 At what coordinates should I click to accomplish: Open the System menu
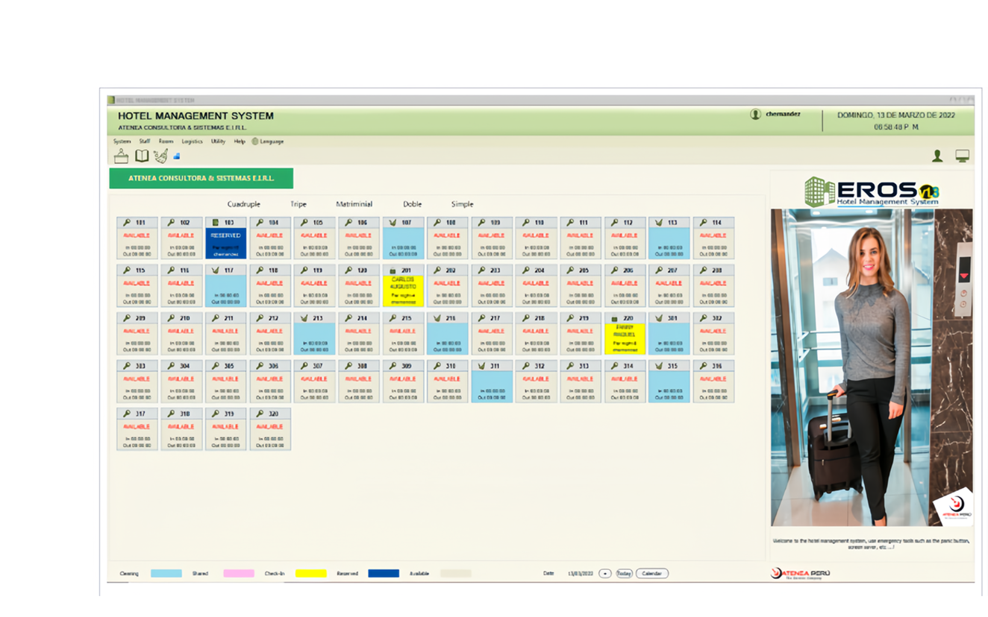click(x=122, y=141)
